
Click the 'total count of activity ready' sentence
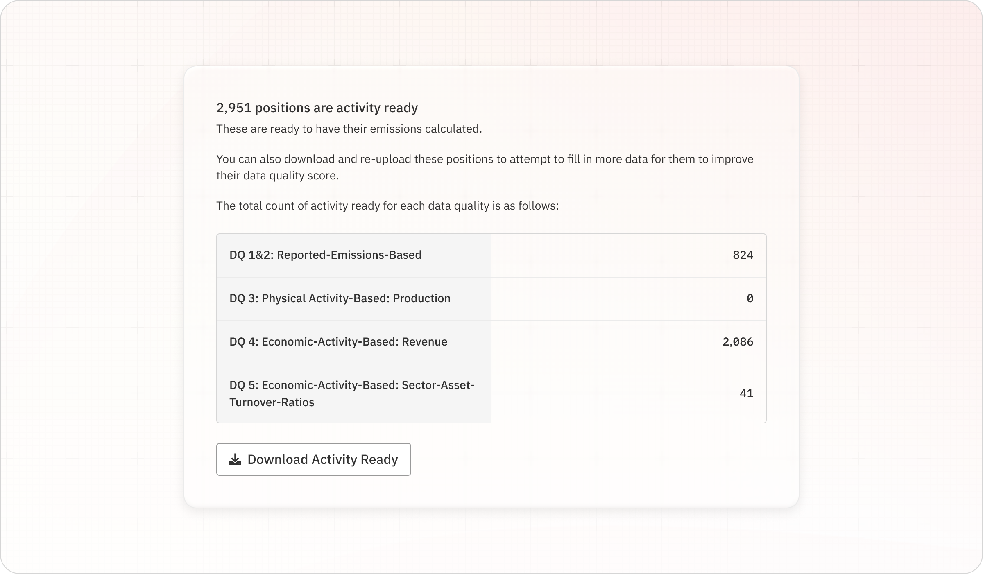click(387, 206)
